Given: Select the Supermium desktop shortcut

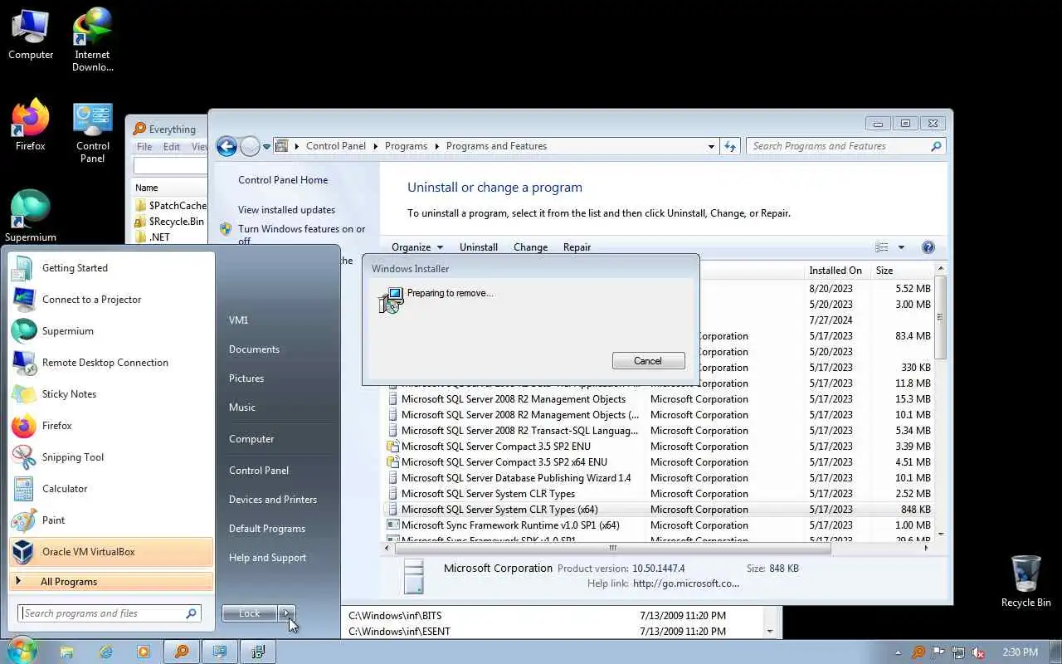Looking at the screenshot, I should (31, 216).
